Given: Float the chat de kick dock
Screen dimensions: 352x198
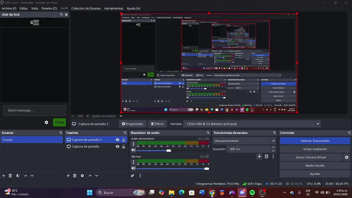Looking at the screenshot, I should [x=61, y=15].
